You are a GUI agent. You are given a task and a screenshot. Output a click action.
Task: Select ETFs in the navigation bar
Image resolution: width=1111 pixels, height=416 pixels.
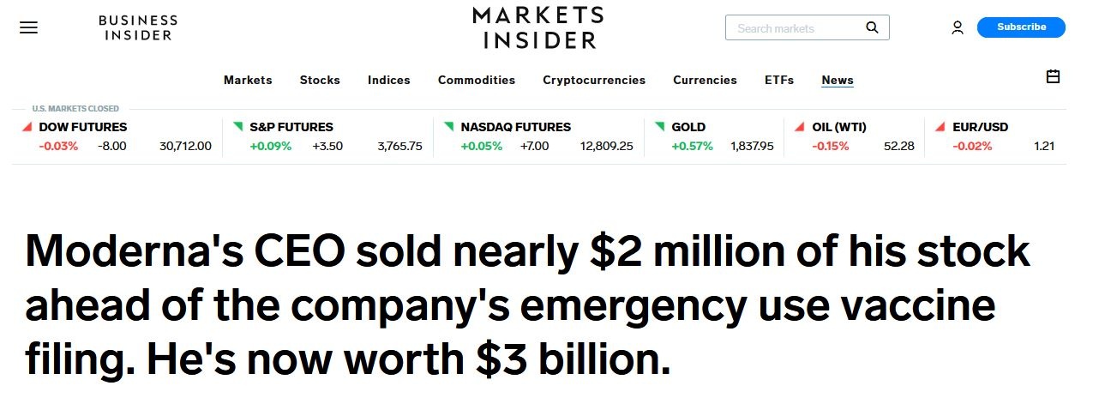point(779,80)
